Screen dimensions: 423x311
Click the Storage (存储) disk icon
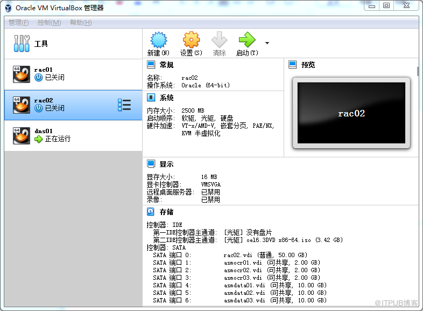(x=151, y=212)
